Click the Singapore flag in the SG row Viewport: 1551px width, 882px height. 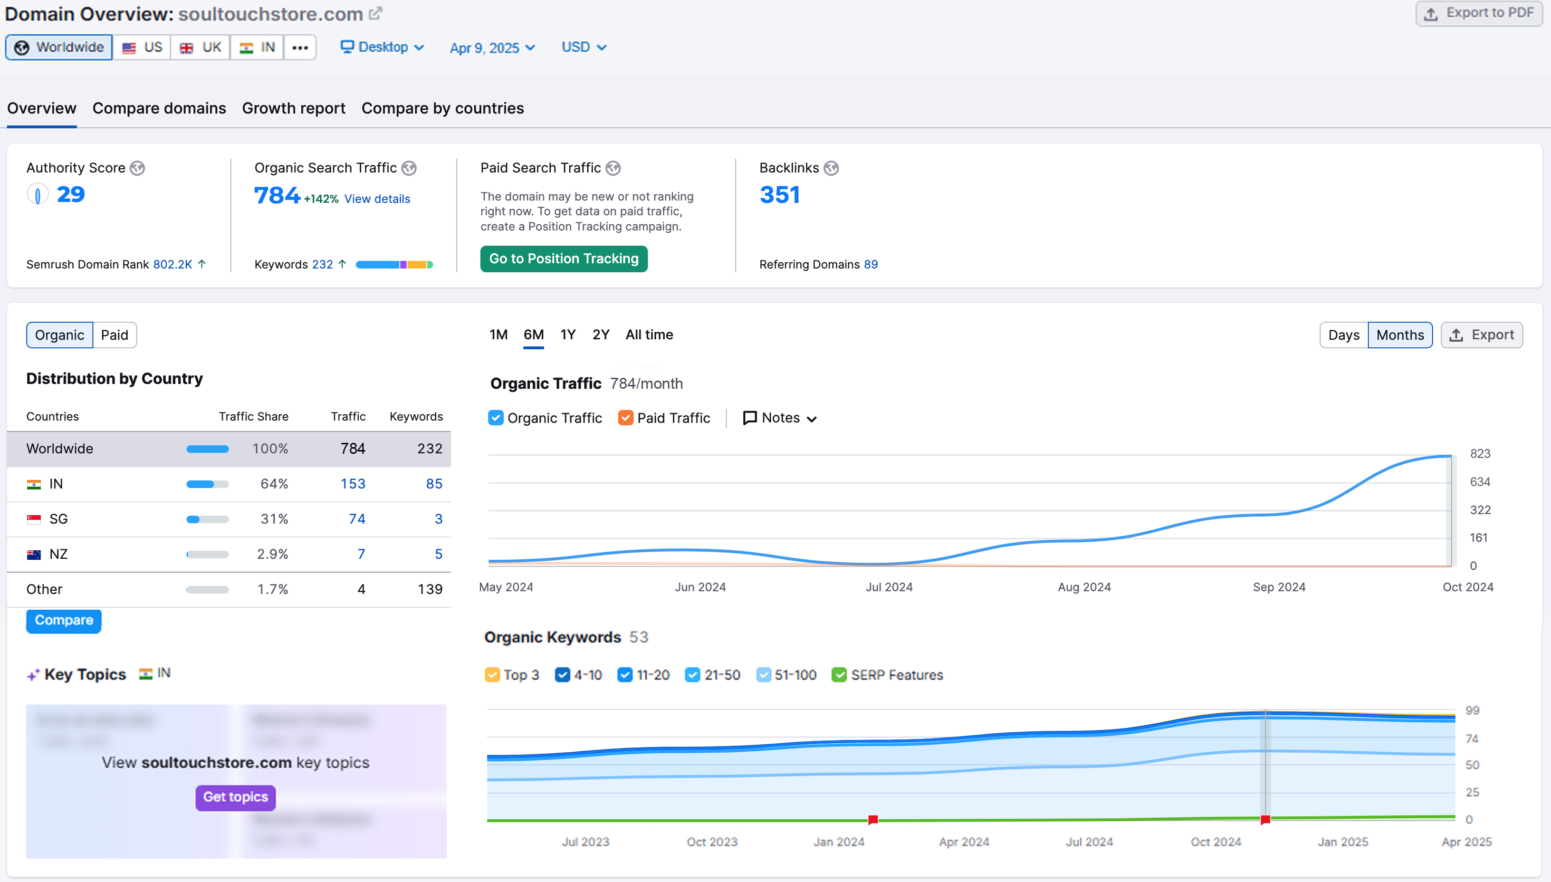coord(34,519)
